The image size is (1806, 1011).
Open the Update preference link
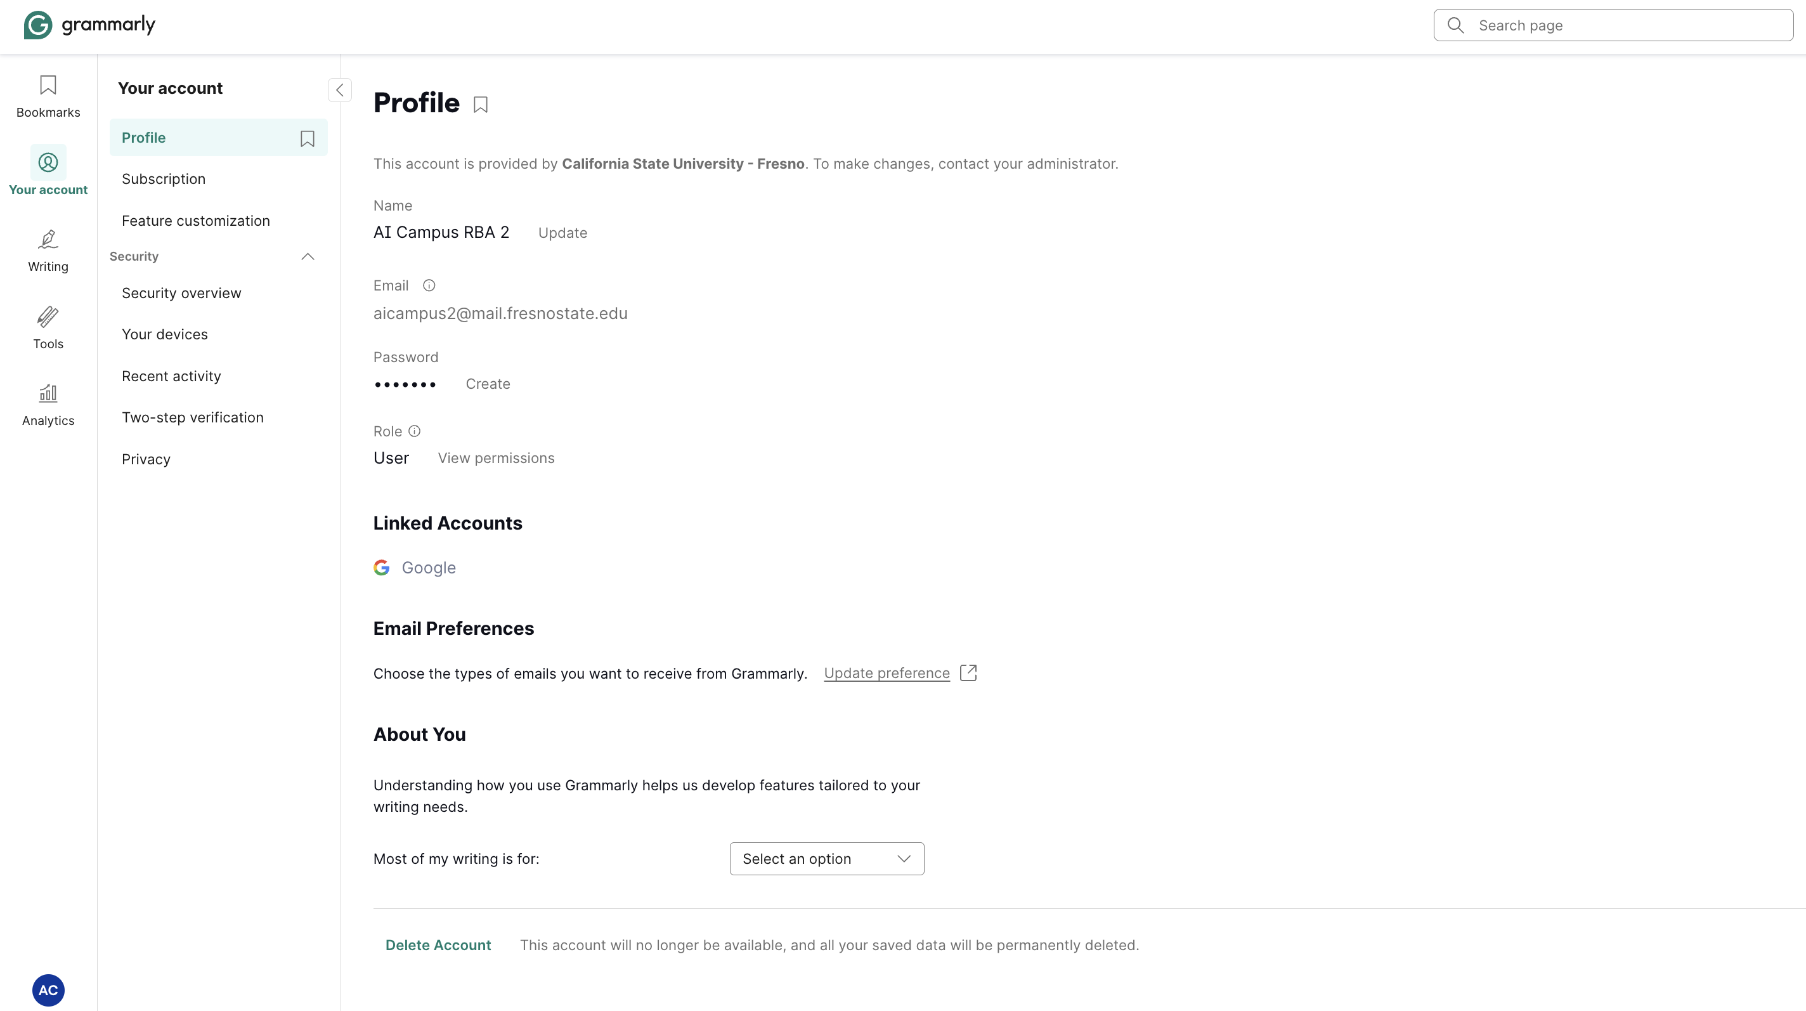[887, 672]
